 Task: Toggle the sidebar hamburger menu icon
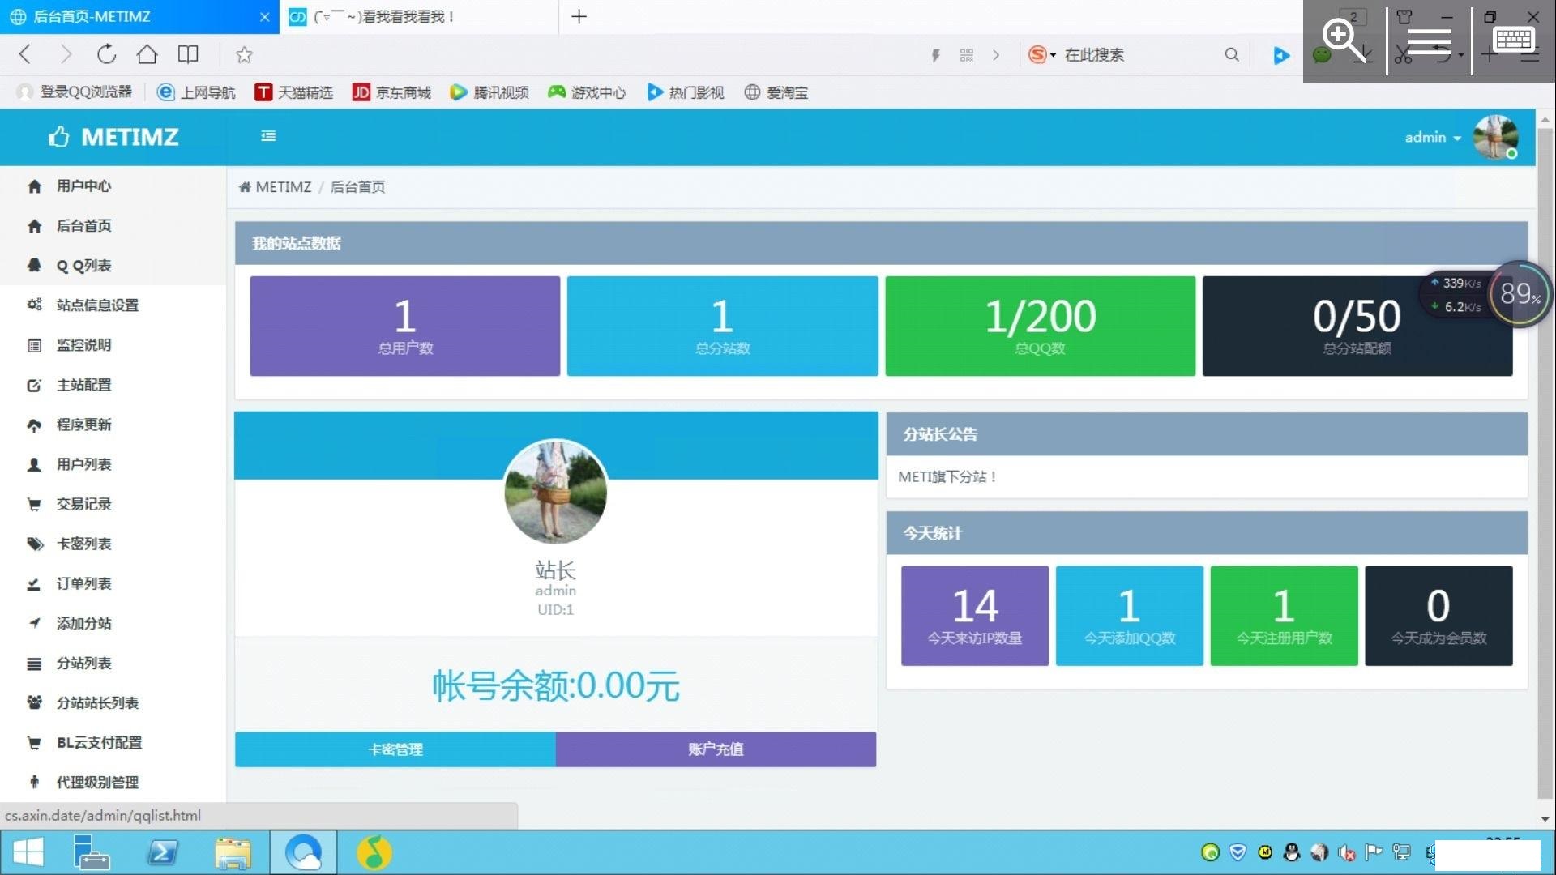click(268, 136)
